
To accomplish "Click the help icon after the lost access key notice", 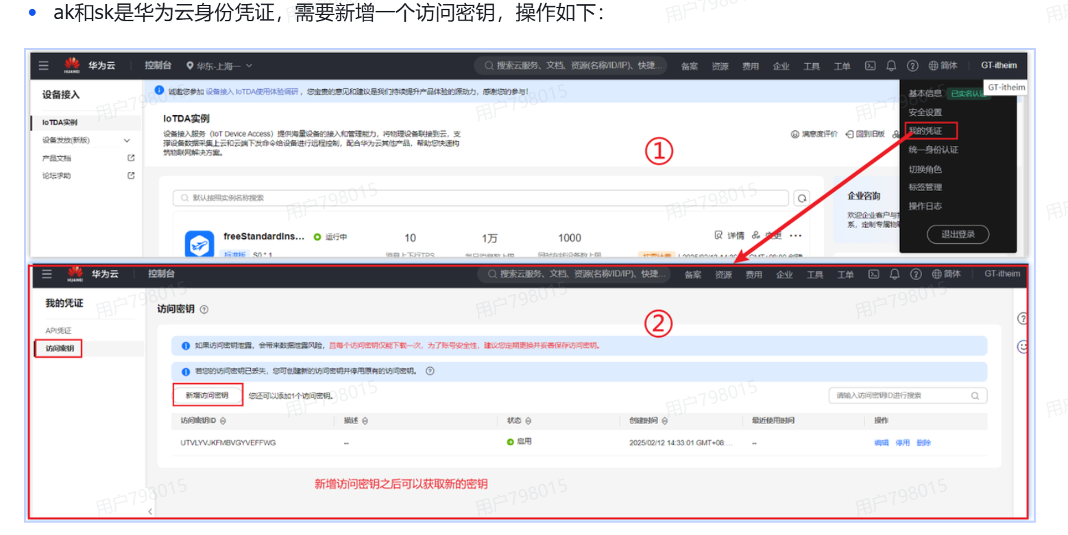I will [430, 371].
